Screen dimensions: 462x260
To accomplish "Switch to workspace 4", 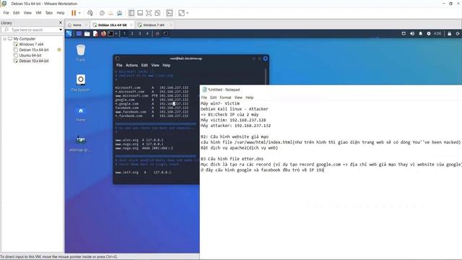I will pyautogui.click(x=147, y=34).
